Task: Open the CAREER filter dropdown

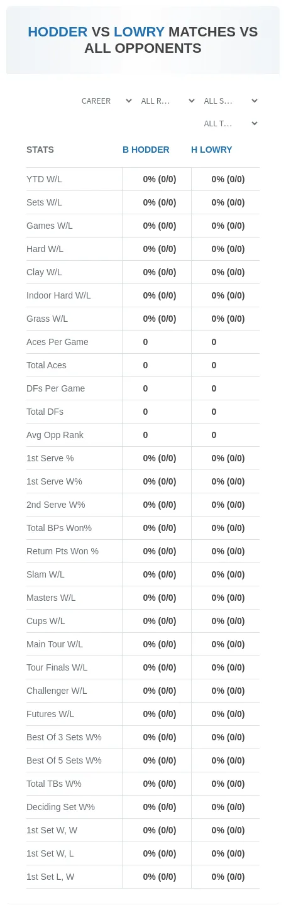Action: (106, 101)
